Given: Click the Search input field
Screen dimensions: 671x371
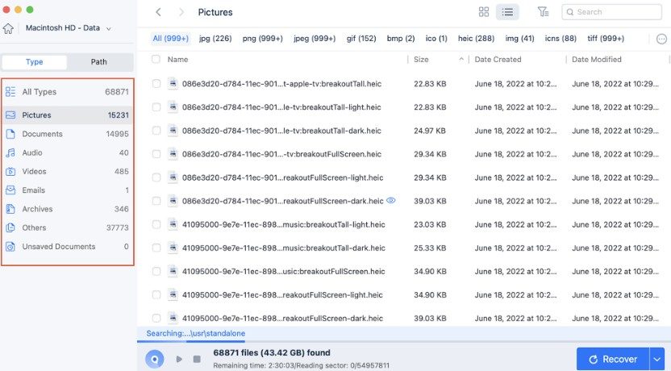Looking at the screenshot, I should click(611, 12).
